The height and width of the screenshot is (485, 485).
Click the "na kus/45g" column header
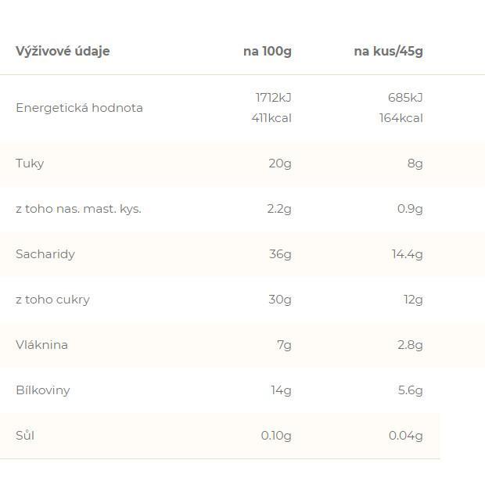click(388, 52)
